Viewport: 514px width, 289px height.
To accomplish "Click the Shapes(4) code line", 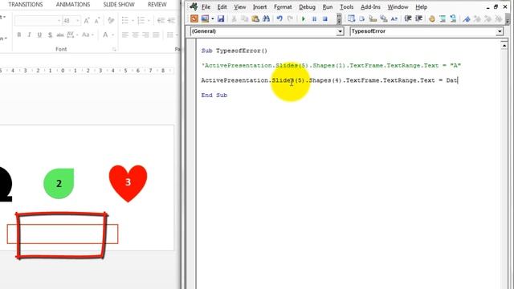I will pos(329,80).
